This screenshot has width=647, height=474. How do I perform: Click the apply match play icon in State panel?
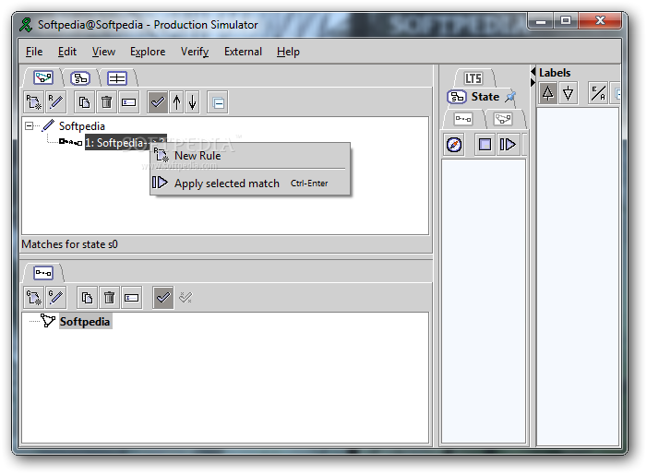coord(507,145)
